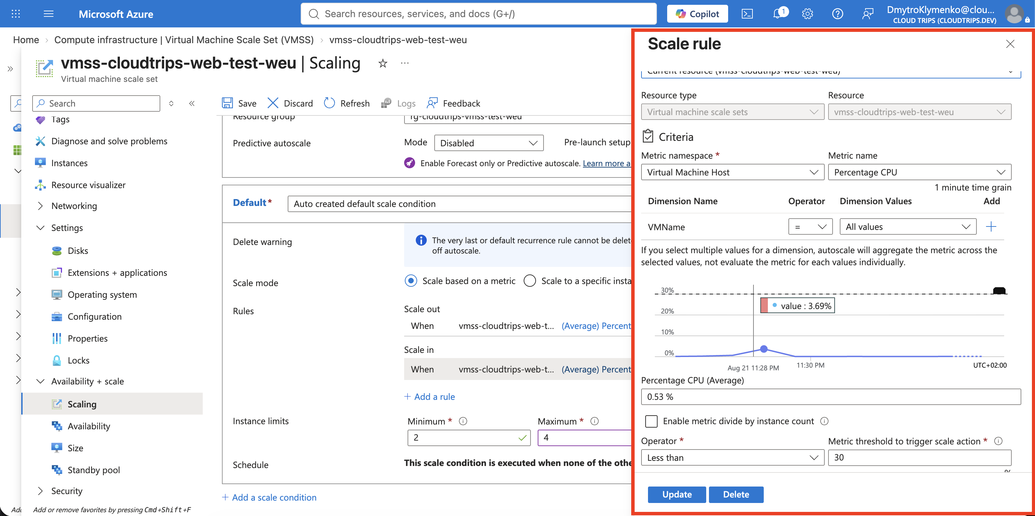Show info icon next to Maximum
1035x516 pixels.
[595, 421]
